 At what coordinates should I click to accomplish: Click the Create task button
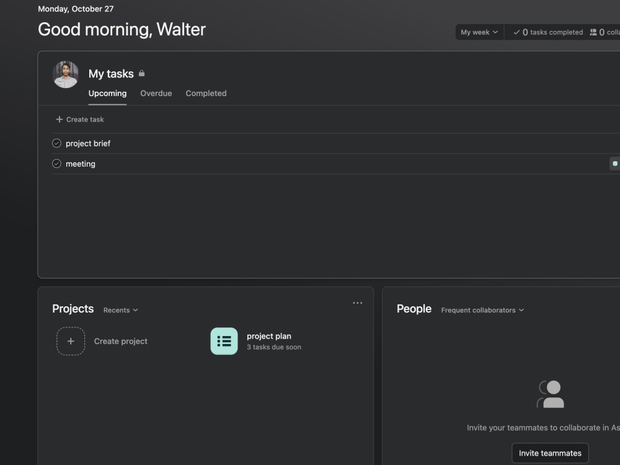pyautogui.click(x=80, y=120)
